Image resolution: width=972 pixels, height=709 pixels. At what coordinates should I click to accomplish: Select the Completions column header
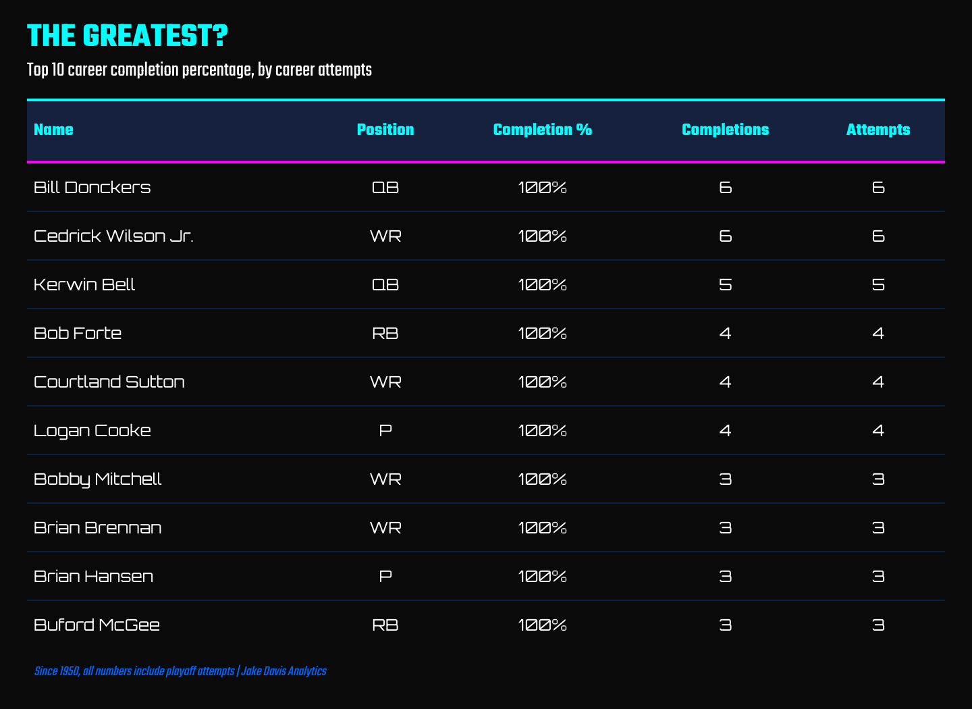click(x=726, y=130)
